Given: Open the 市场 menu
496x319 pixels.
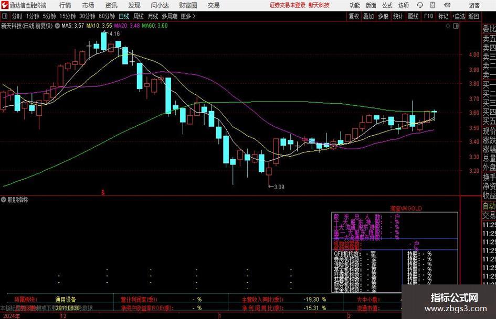Looking at the screenshot, I should pyautogui.click(x=88, y=5).
